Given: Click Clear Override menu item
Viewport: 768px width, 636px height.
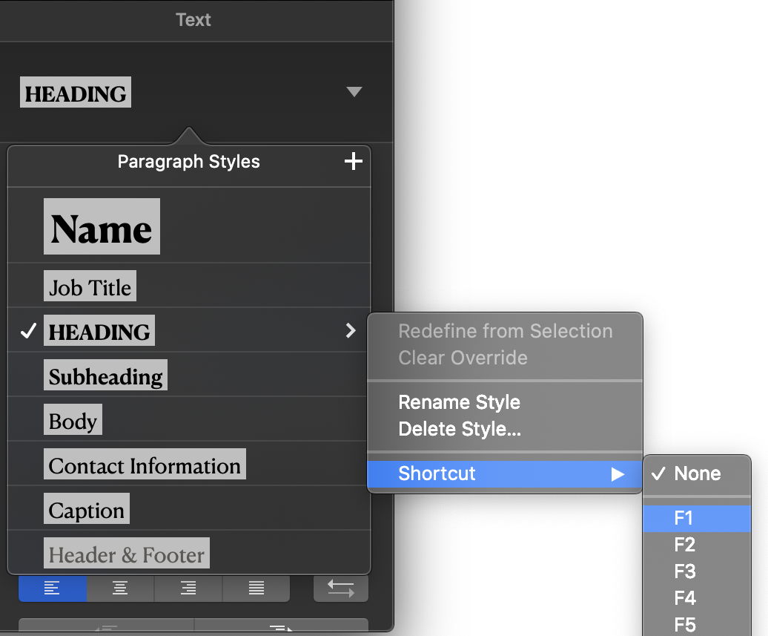Looking at the screenshot, I should point(505,358).
